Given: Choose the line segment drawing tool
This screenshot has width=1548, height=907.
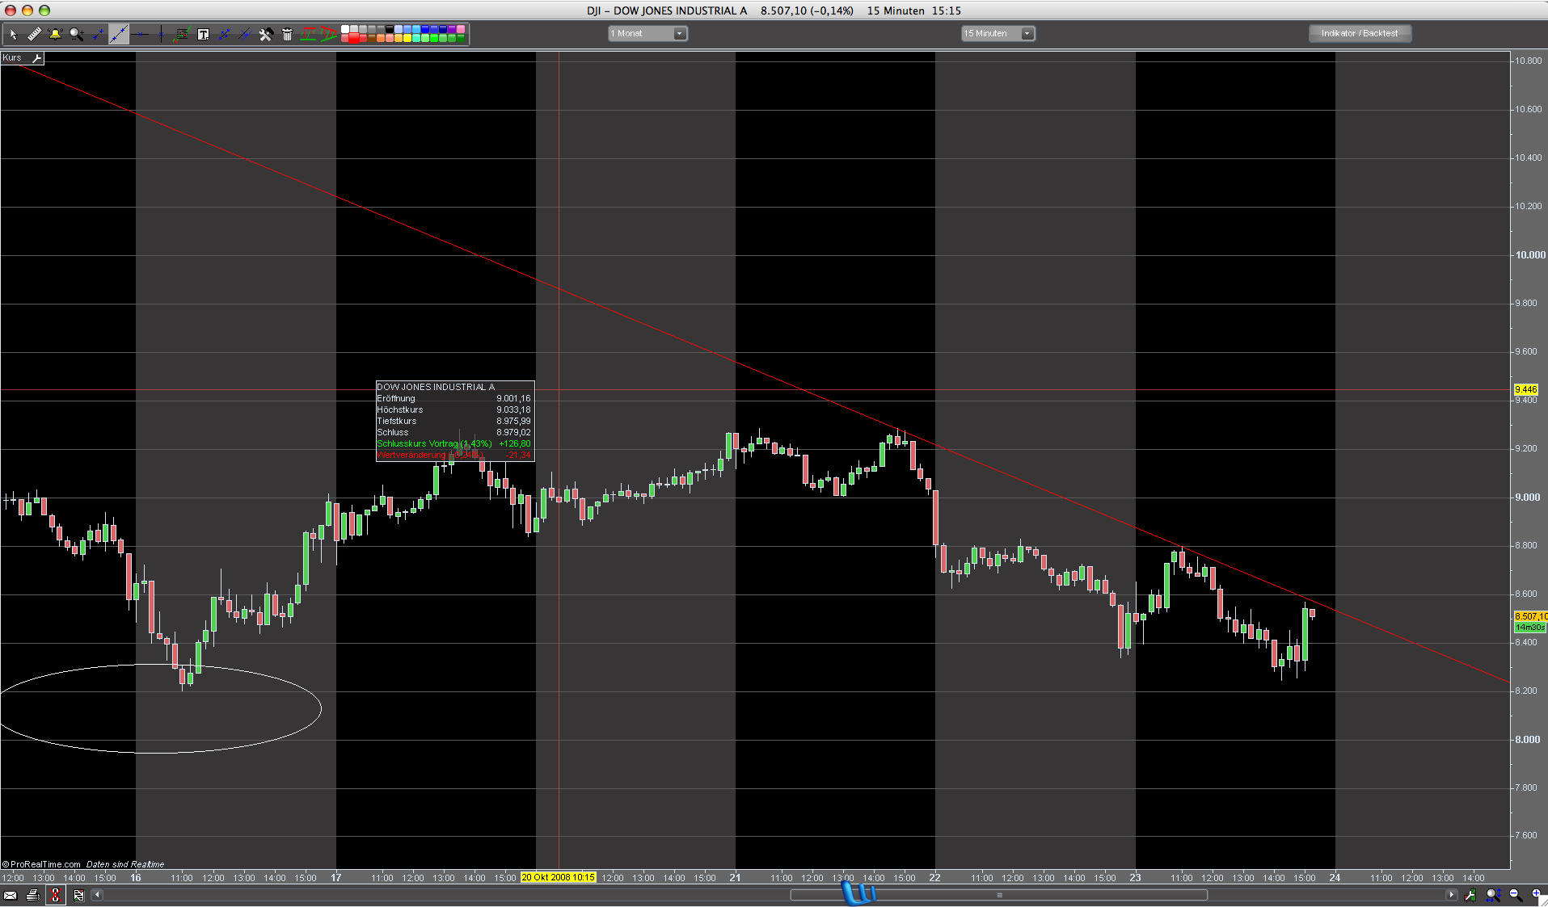Looking at the screenshot, I should [x=98, y=34].
